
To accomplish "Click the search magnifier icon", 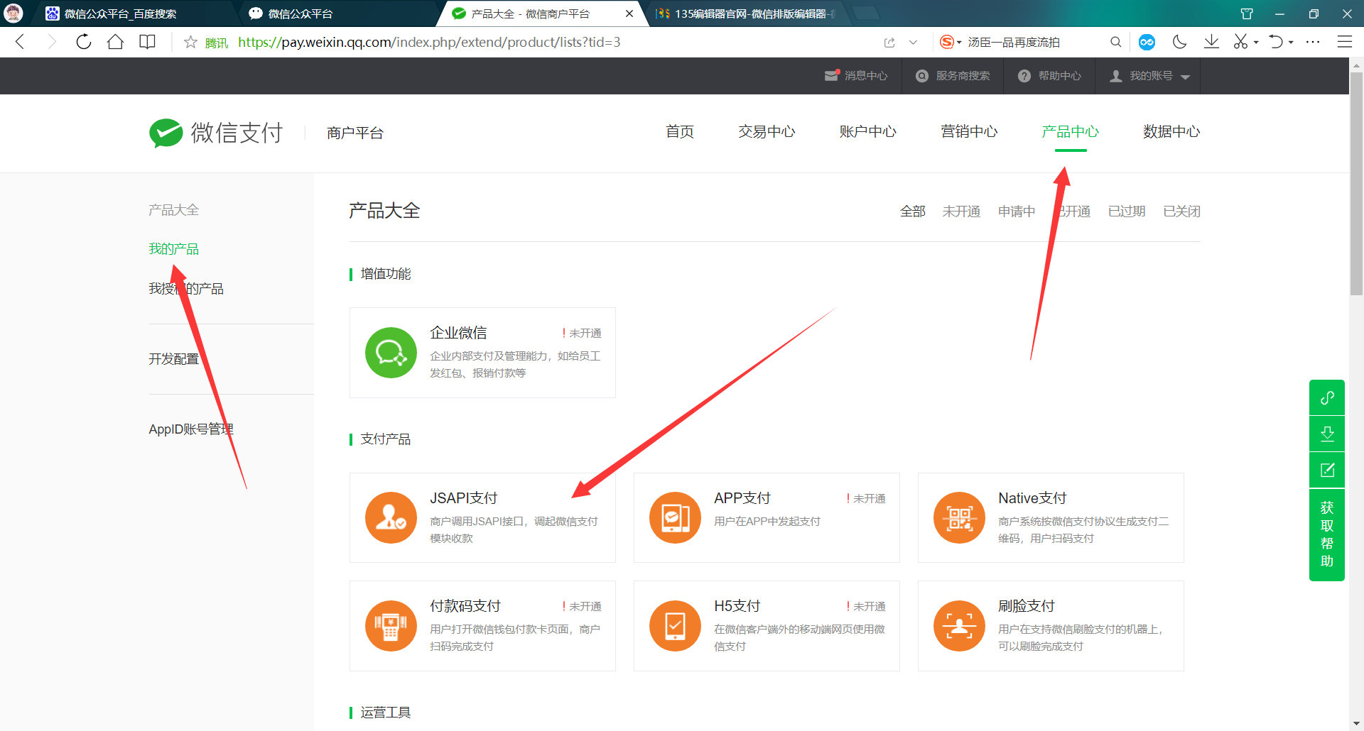I will 1116,42.
